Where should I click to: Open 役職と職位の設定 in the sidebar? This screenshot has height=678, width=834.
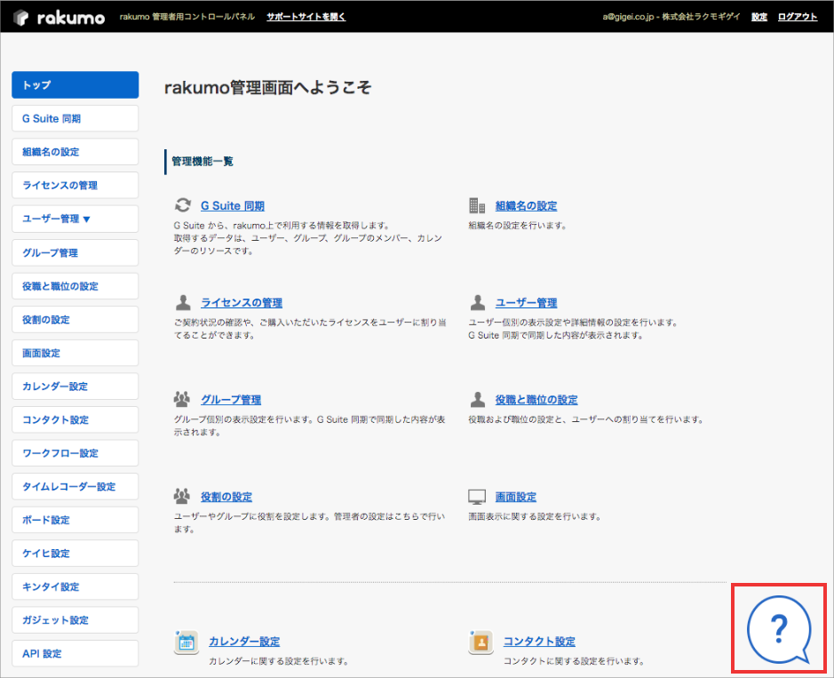click(75, 286)
